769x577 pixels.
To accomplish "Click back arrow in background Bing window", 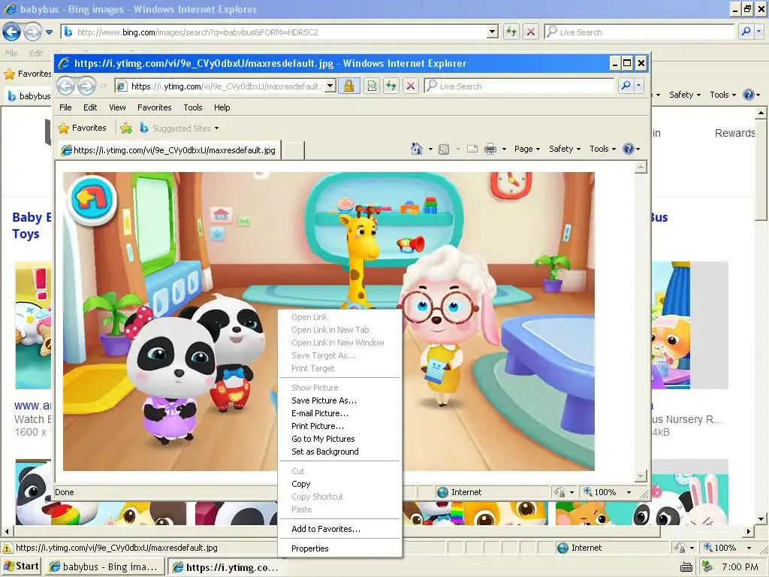I will click(x=11, y=32).
